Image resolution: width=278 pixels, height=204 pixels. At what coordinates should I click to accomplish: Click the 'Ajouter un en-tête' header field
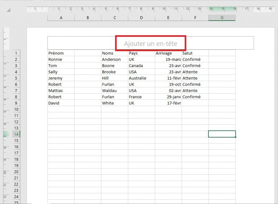151,43
